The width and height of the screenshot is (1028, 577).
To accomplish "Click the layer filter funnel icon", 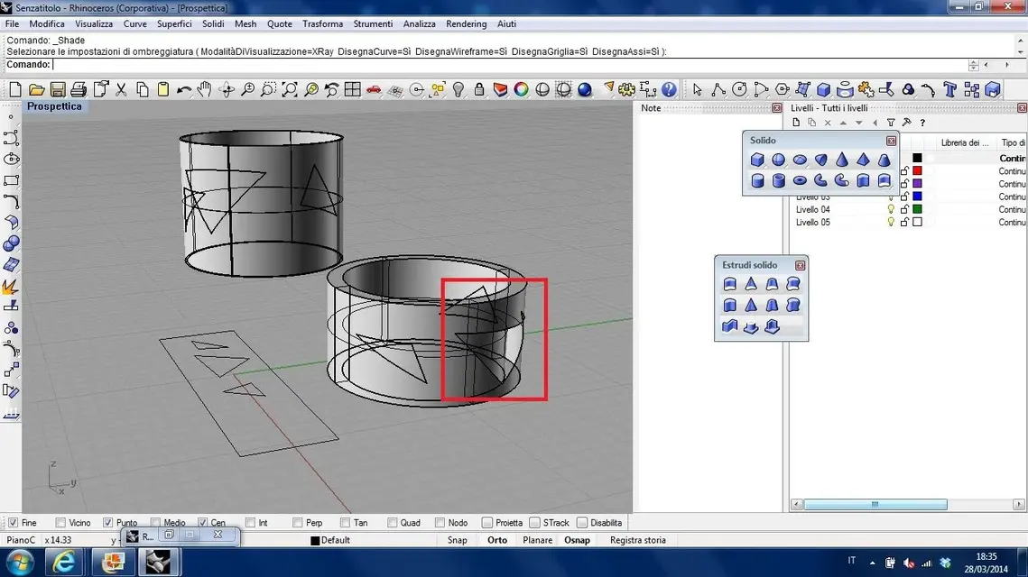I will (891, 123).
